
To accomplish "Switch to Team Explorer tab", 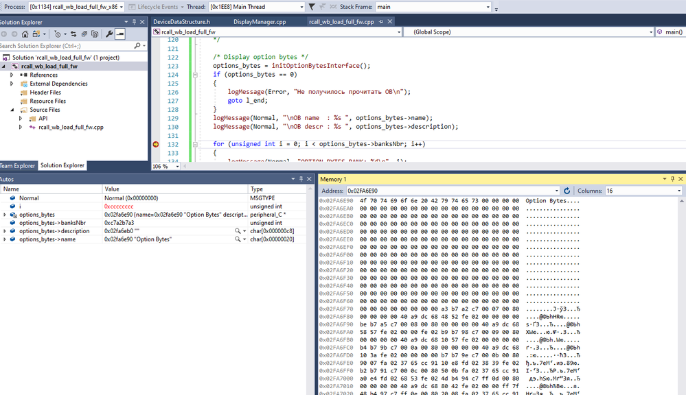I will click(x=16, y=165).
